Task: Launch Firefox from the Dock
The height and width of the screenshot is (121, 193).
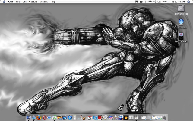Action: click(x=39, y=117)
